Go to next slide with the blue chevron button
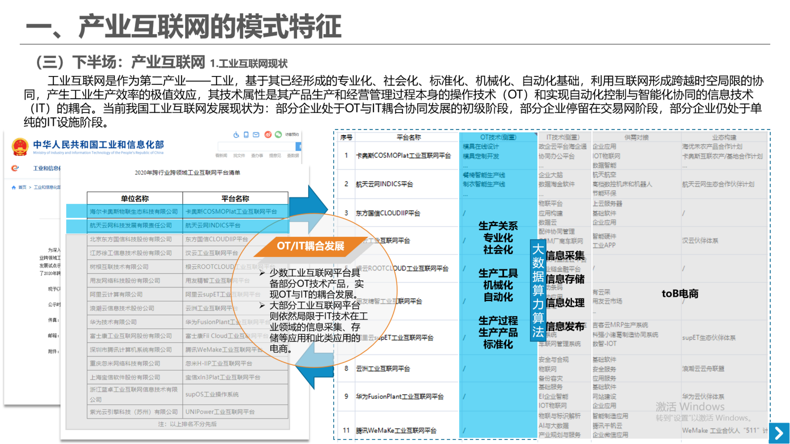Viewport: 790px width, 444px height. [779, 433]
